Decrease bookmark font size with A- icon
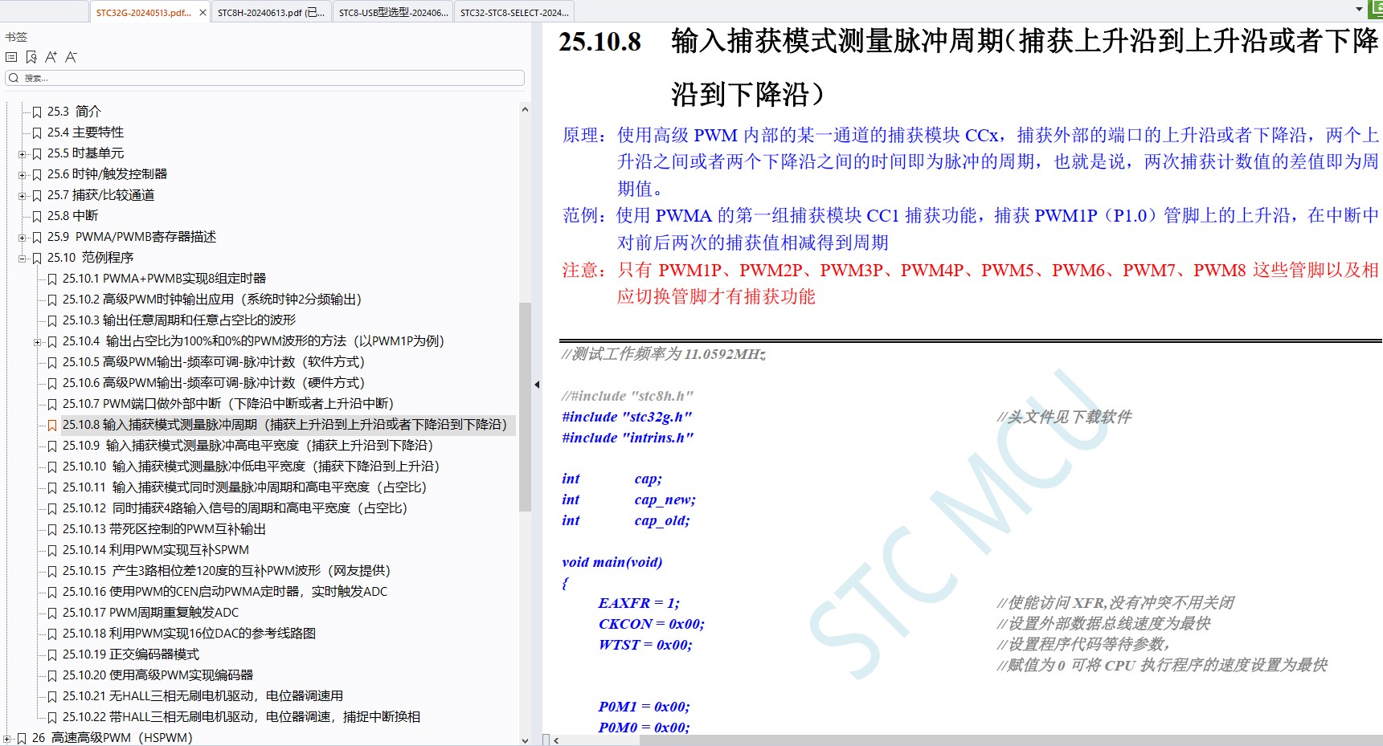1383x746 pixels. [x=72, y=57]
